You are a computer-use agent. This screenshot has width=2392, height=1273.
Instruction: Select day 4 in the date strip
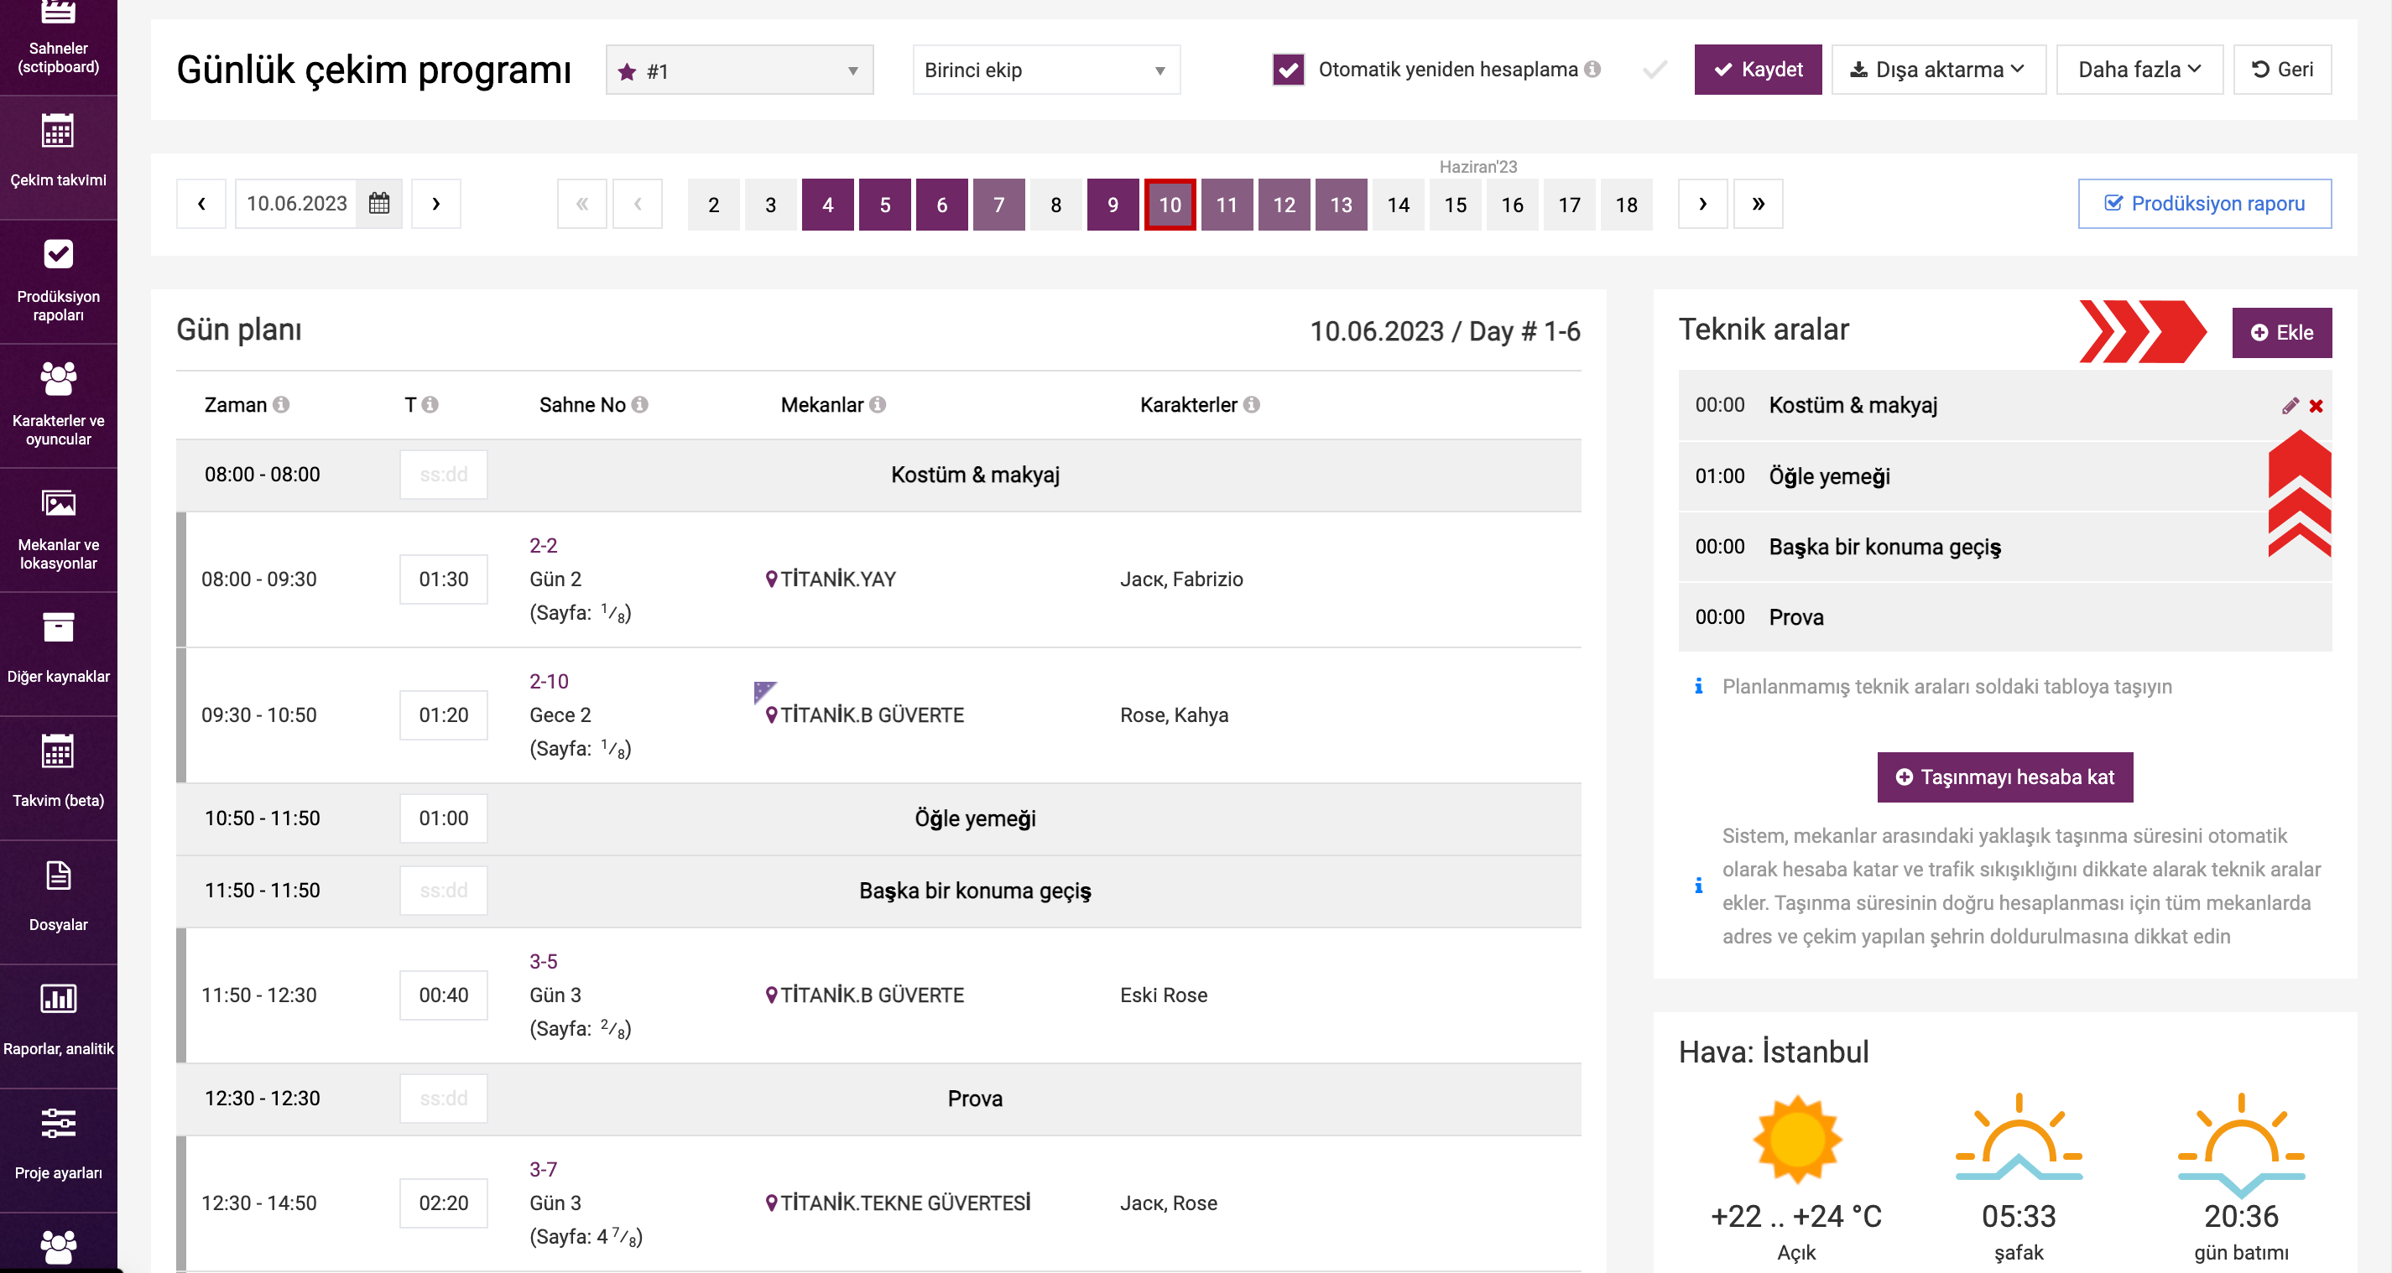[x=827, y=204]
